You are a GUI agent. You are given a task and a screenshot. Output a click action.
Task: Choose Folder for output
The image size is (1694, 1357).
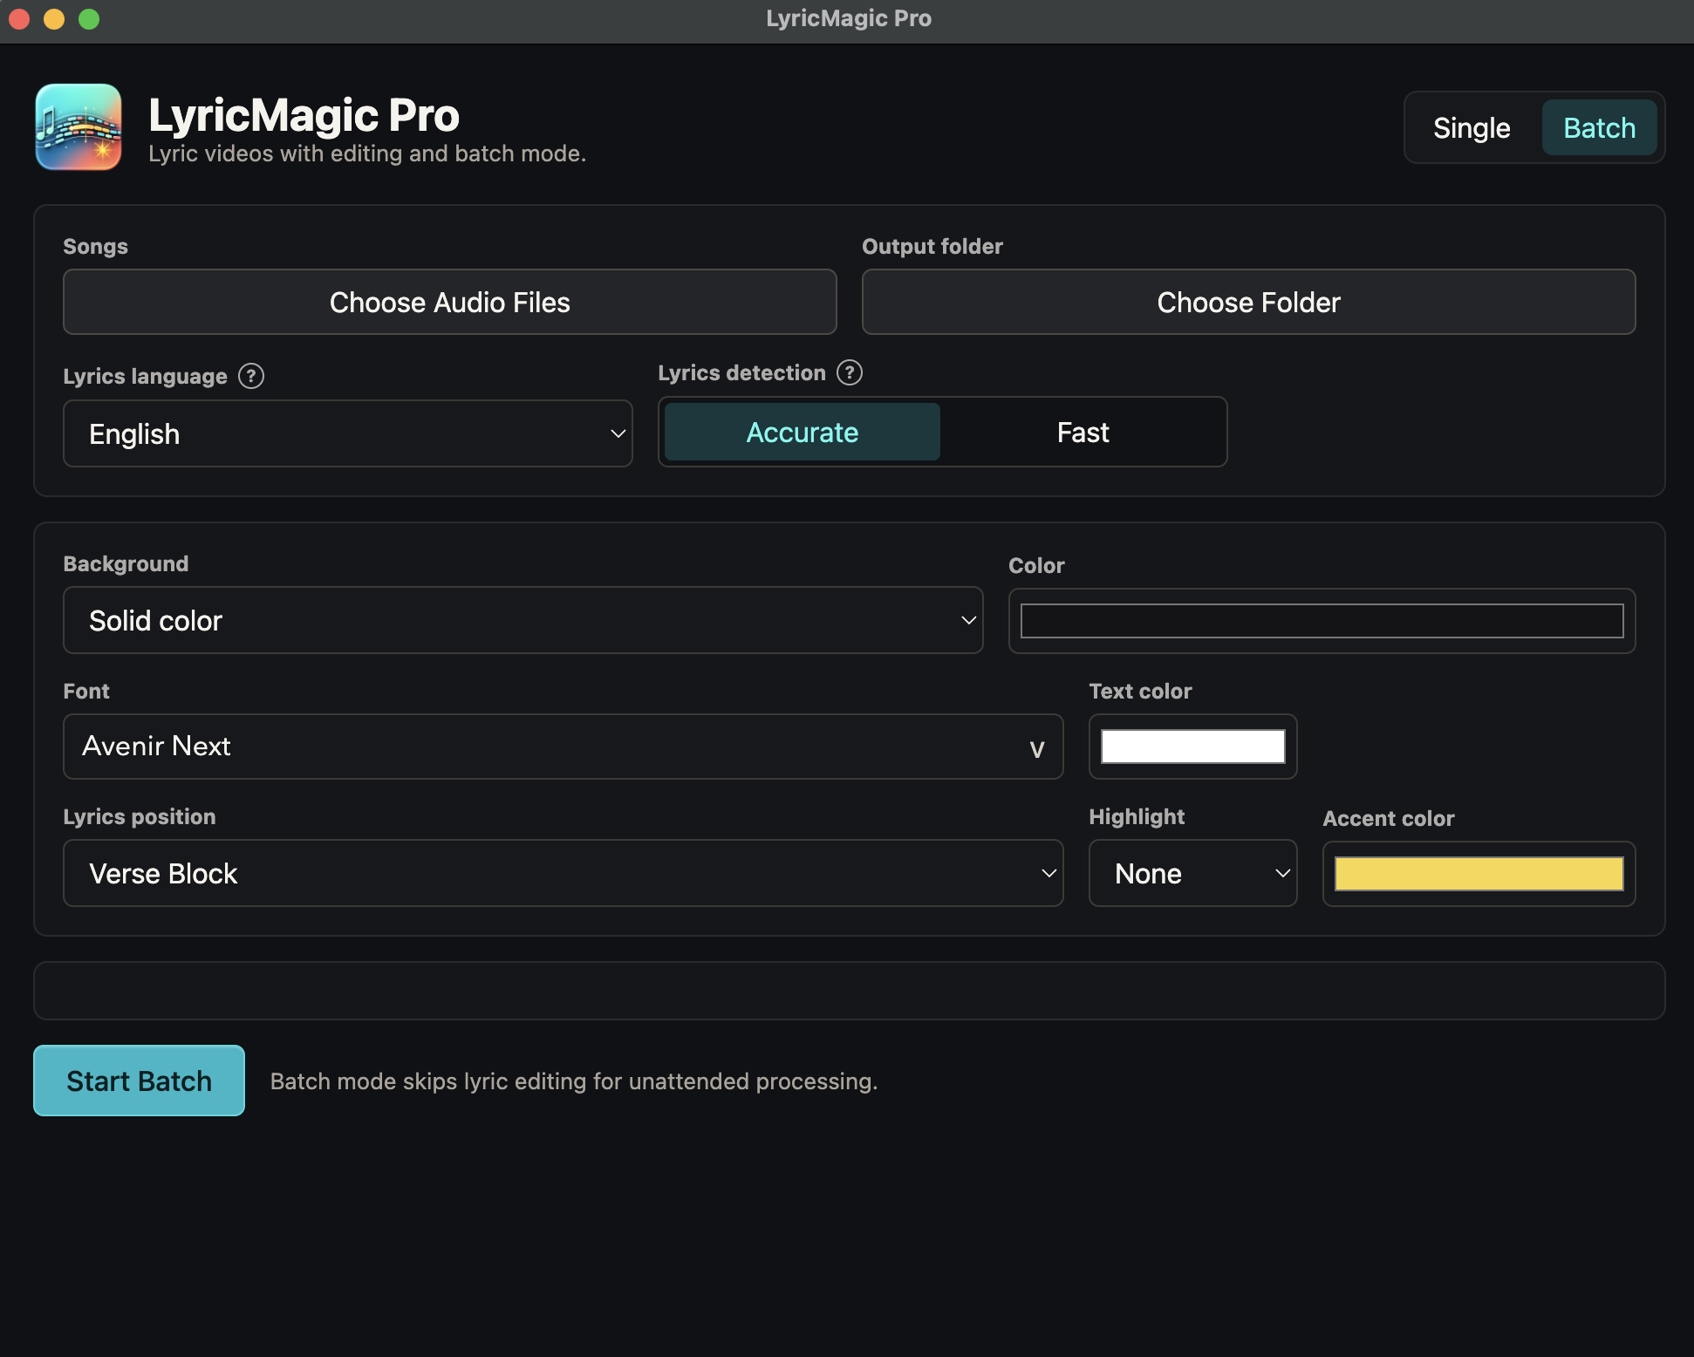tap(1248, 302)
